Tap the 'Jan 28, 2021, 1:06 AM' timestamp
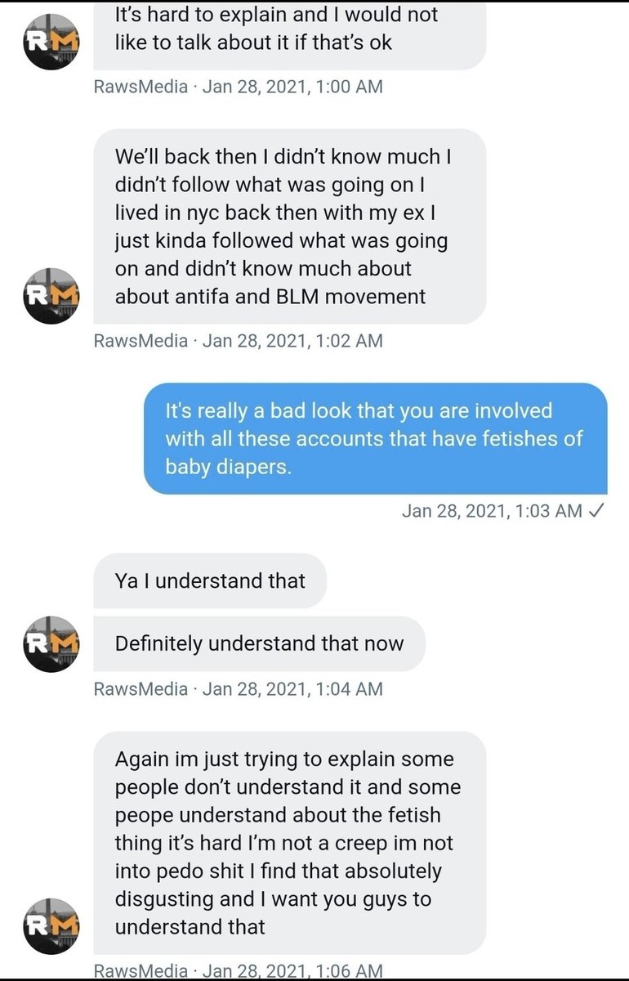Viewport: 629px width, 981px height. (x=292, y=971)
